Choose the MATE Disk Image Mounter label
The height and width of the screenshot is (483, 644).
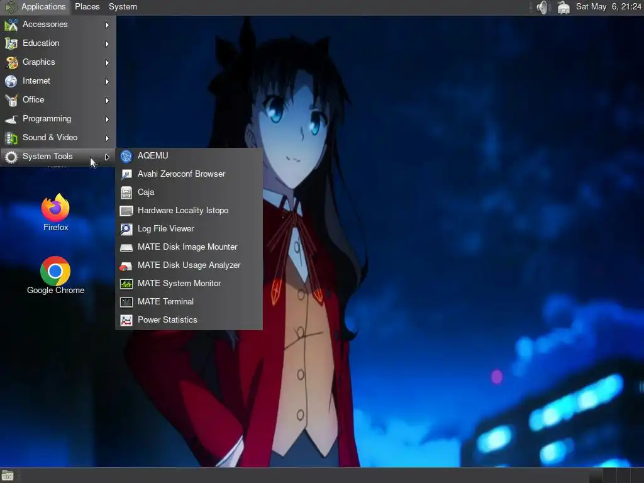point(187,247)
